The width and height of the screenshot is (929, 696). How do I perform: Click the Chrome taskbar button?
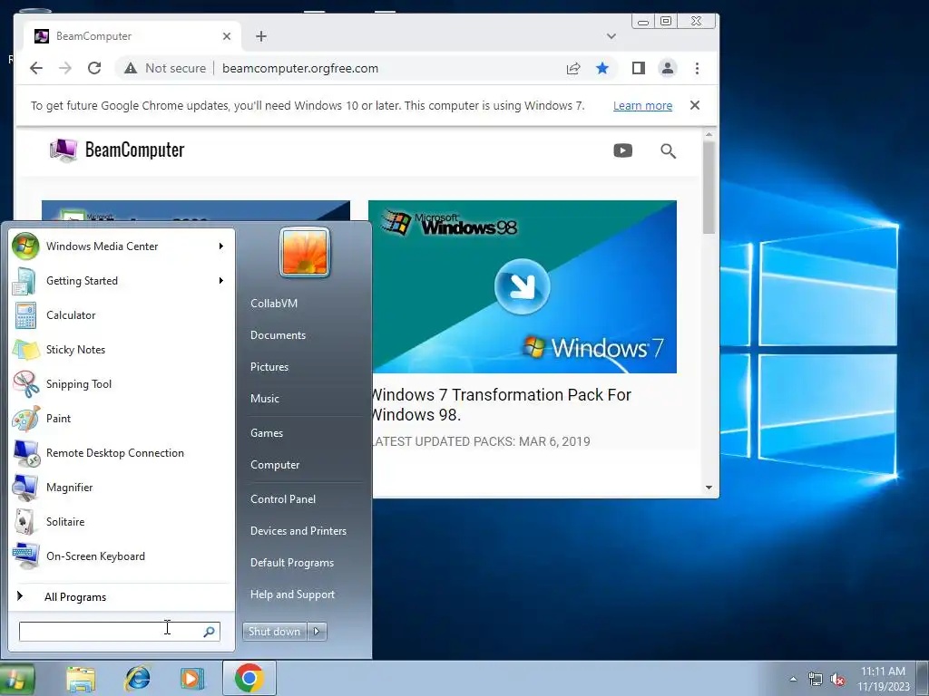click(249, 678)
